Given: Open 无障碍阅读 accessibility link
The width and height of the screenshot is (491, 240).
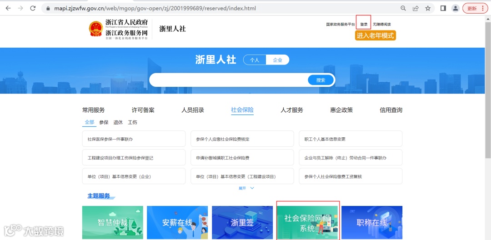Looking at the screenshot, I should (x=381, y=24).
